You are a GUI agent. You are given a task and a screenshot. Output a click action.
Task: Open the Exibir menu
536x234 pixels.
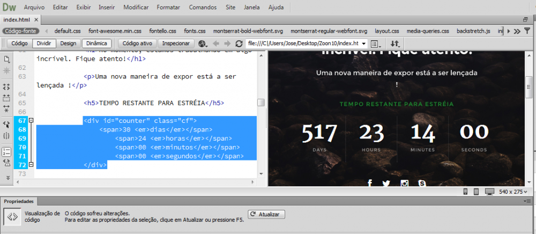pos(84,7)
